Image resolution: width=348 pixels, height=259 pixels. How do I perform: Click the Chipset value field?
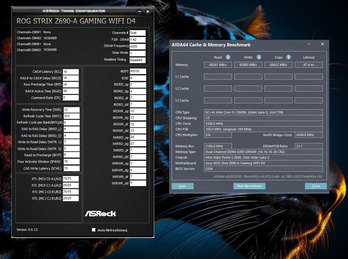pyautogui.click(x=263, y=157)
